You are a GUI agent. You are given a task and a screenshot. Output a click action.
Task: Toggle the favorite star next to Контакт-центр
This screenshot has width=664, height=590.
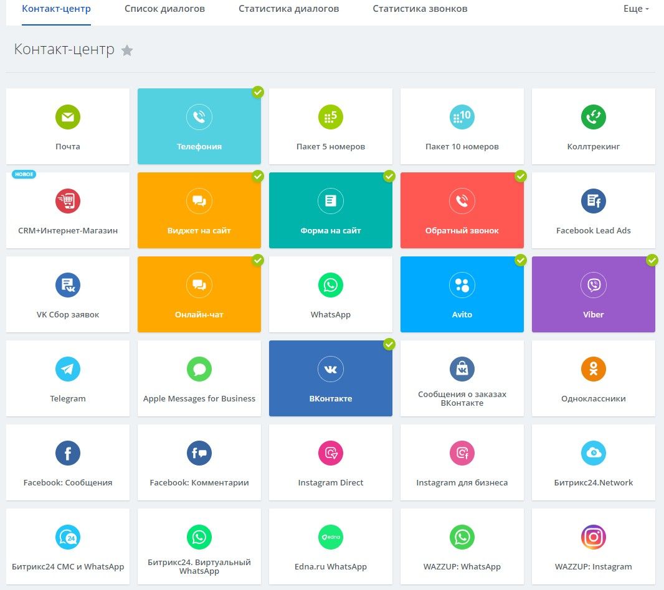click(127, 50)
